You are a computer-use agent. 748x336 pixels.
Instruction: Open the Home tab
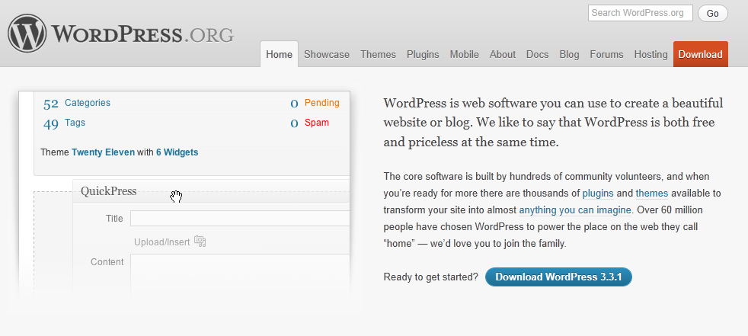point(279,54)
